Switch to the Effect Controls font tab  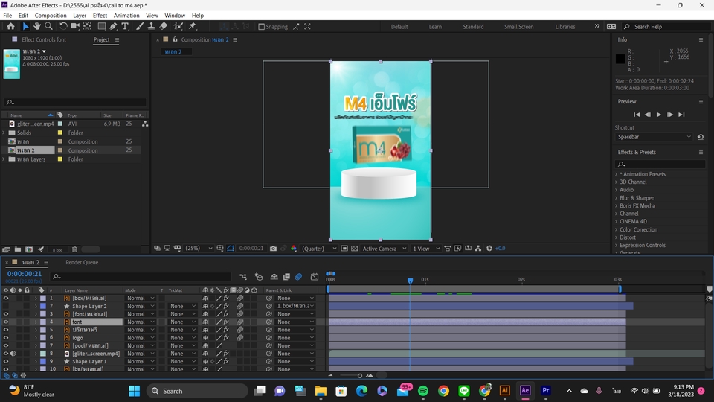click(x=44, y=39)
